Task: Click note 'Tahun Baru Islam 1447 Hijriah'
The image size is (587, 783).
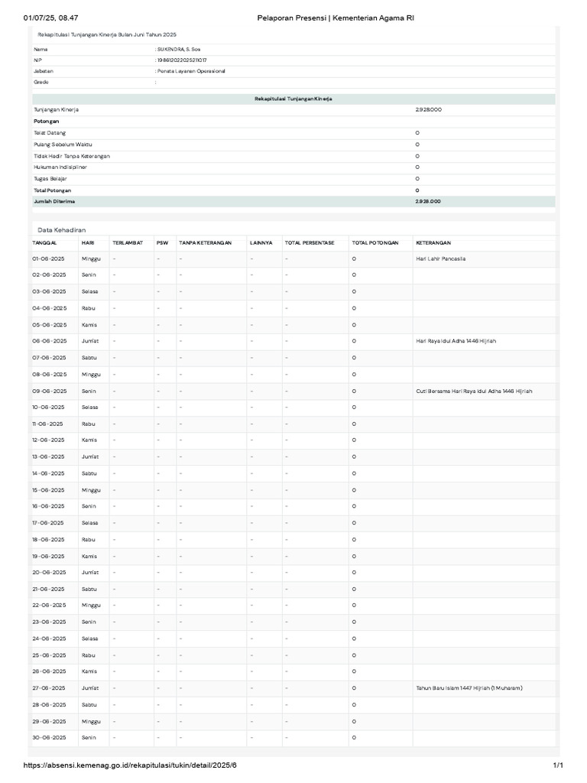Action: coord(469,688)
